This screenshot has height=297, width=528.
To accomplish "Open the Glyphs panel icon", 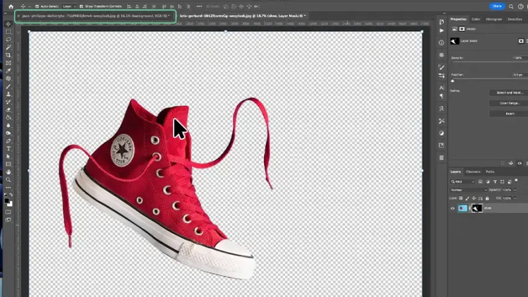I will pos(442,109).
